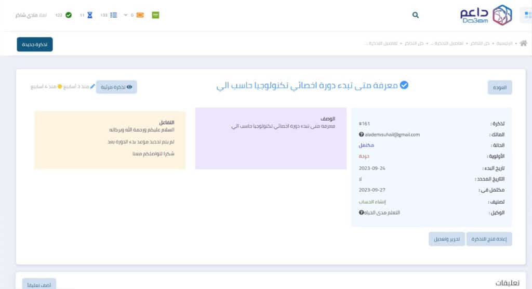The image size is (532, 289).
Task: Open the search magnifier icon
Action: 415,15
